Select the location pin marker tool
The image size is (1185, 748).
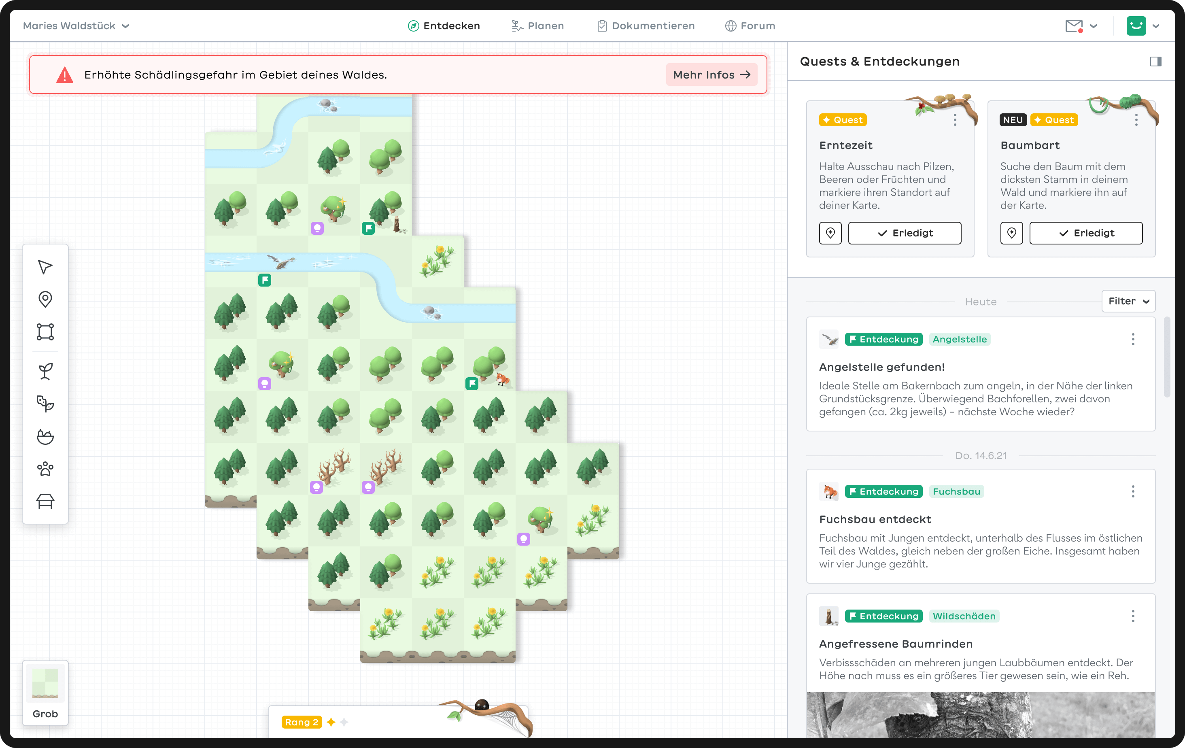point(45,299)
